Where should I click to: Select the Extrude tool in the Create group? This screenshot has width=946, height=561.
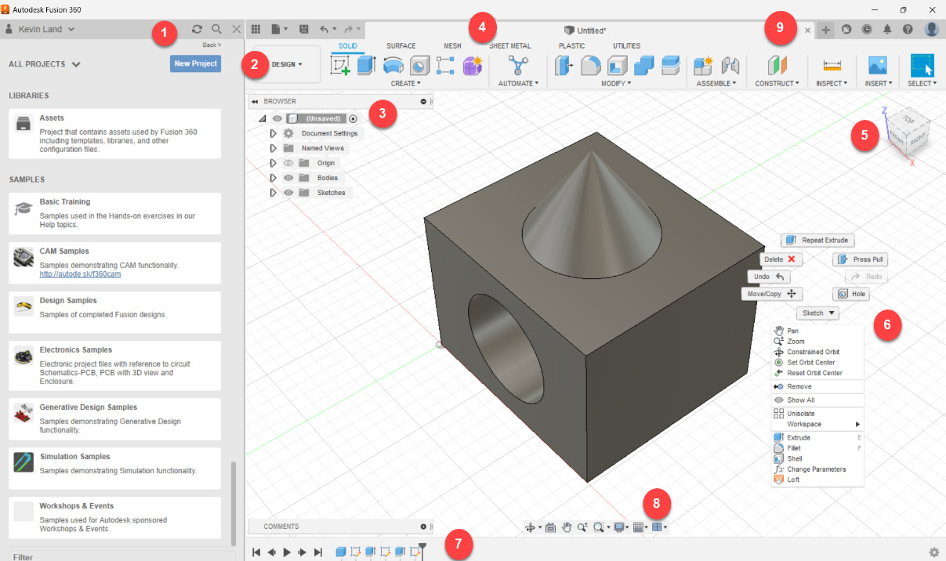coord(366,67)
